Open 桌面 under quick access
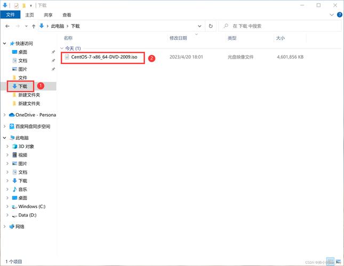The height and width of the screenshot is (266, 344). click(23, 52)
